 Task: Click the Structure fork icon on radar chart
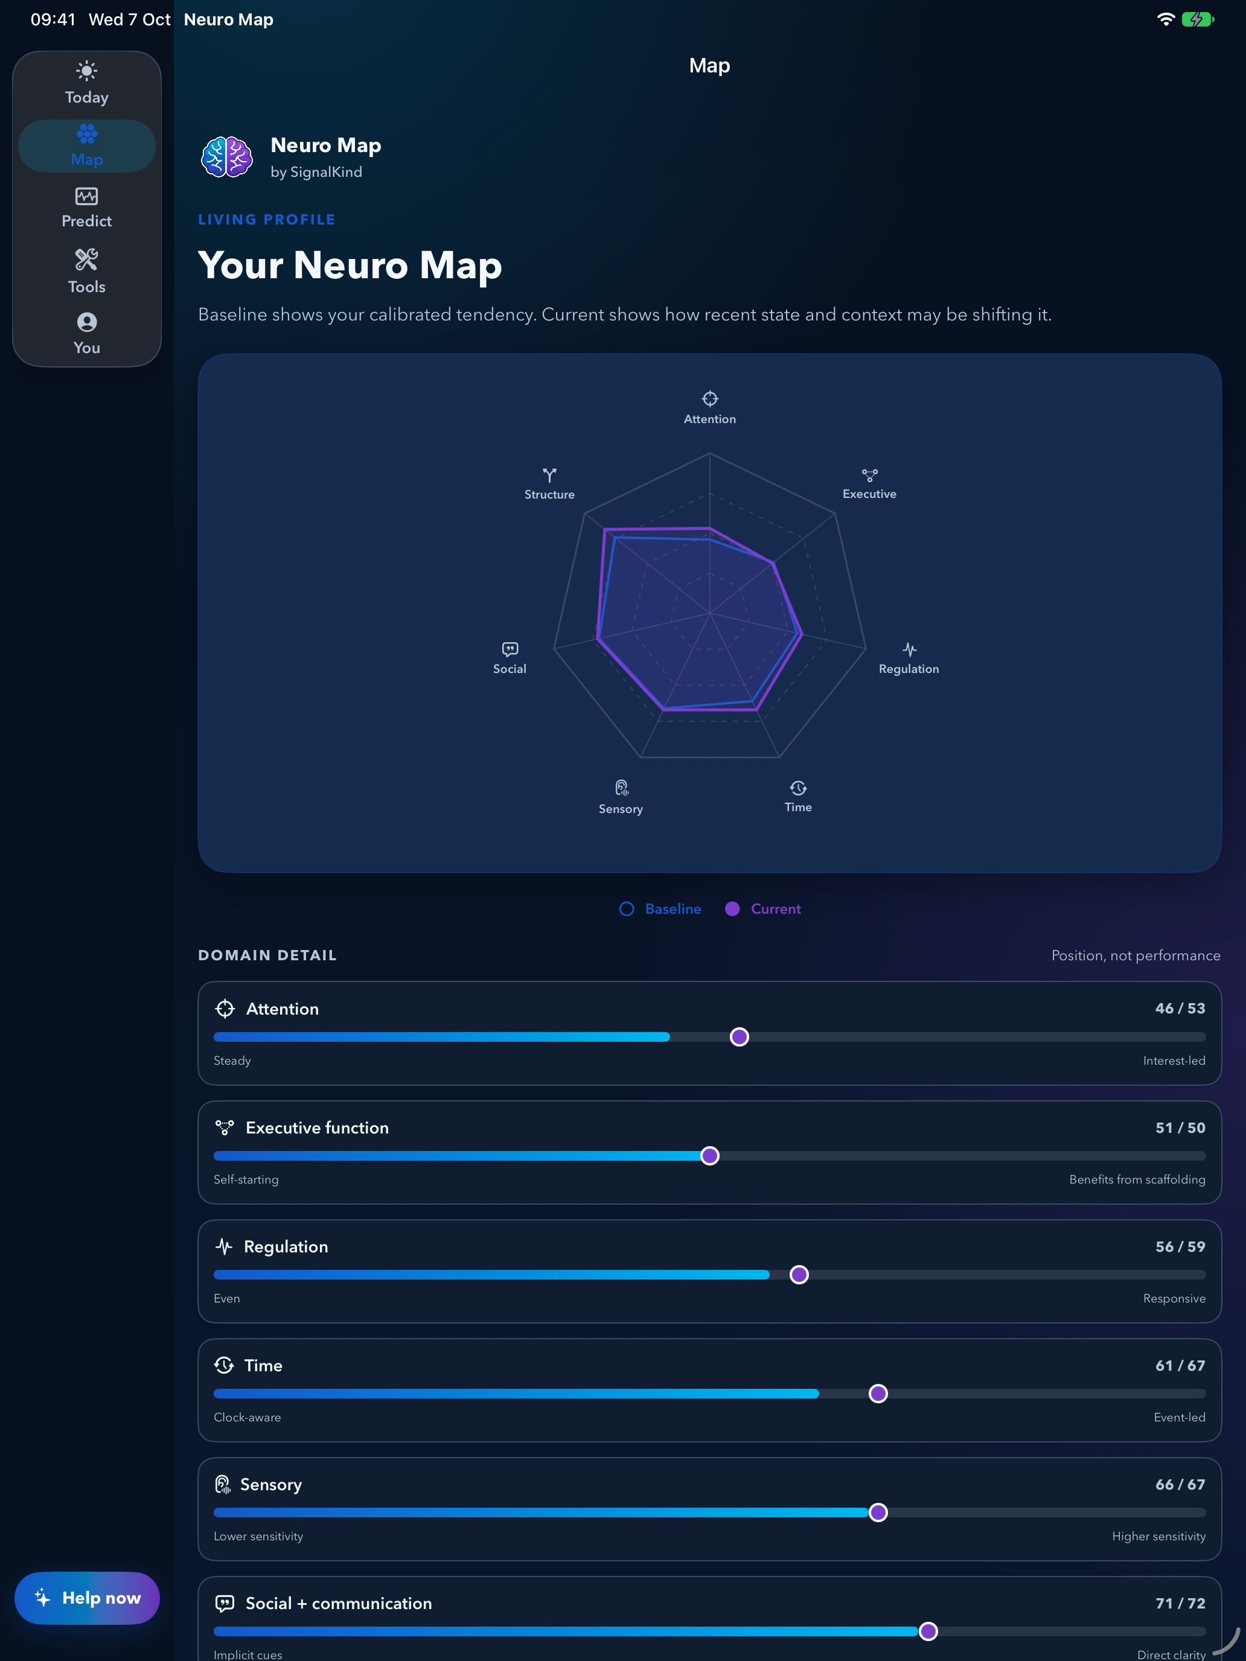click(x=550, y=476)
